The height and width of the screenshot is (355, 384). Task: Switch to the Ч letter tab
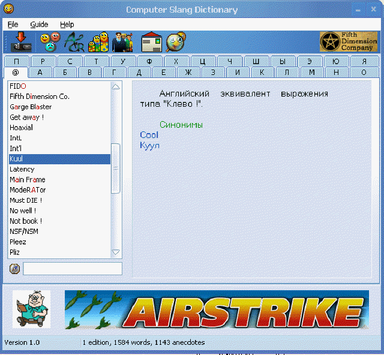[230, 61]
